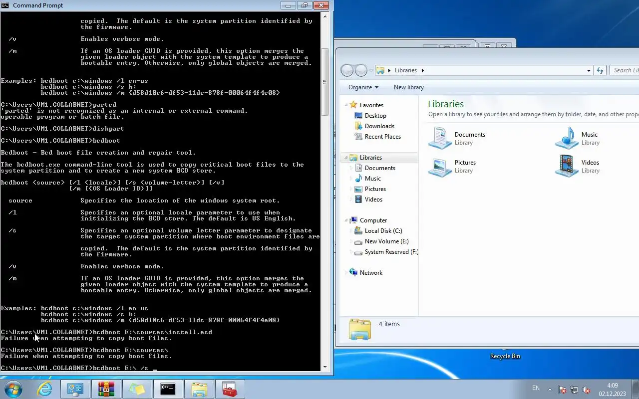Select Pictures in the navigation tree

375,189
